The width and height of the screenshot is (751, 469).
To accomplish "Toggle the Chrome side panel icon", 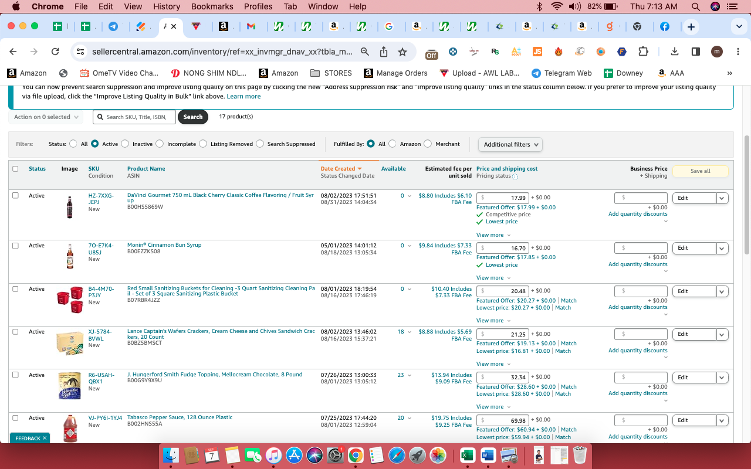I will click(696, 52).
